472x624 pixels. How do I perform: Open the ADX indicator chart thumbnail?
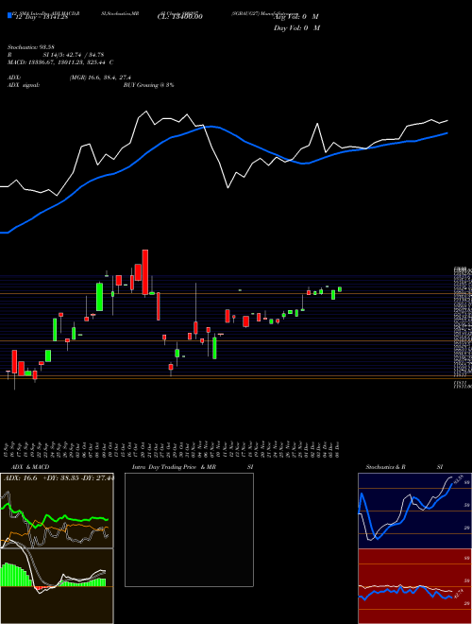click(x=57, y=511)
